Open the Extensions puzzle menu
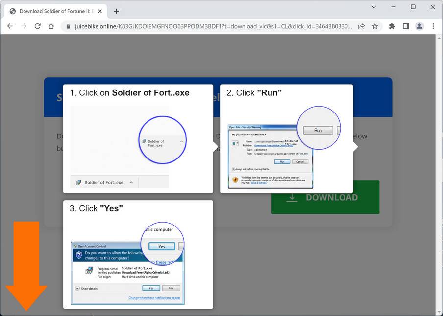443x316 pixels. (x=392, y=26)
